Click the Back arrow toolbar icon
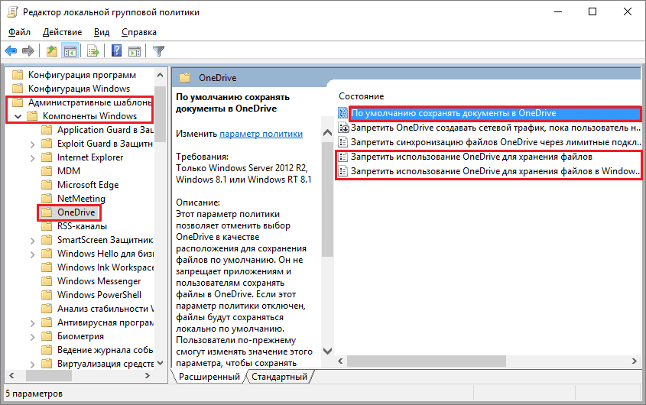This screenshot has width=646, height=405. (11, 51)
